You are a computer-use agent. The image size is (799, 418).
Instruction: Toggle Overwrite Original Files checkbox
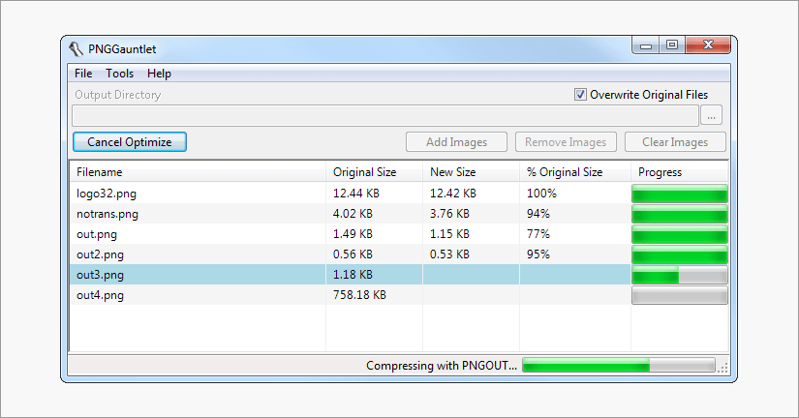[x=580, y=95]
